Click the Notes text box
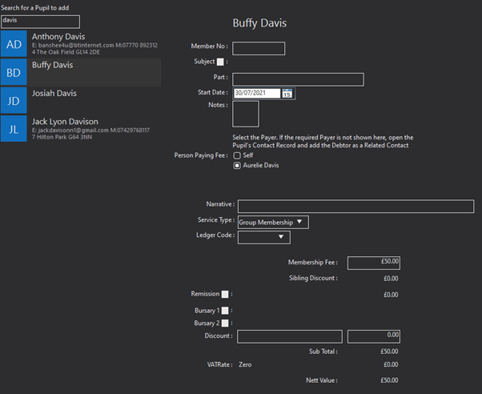482x394 pixels. point(246,114)
